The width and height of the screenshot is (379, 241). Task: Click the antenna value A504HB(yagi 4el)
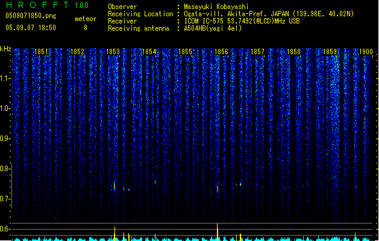coord(213,28)
